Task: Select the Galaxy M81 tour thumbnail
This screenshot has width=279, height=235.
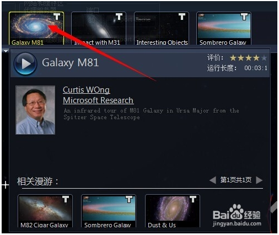Action: click(36, 28)
